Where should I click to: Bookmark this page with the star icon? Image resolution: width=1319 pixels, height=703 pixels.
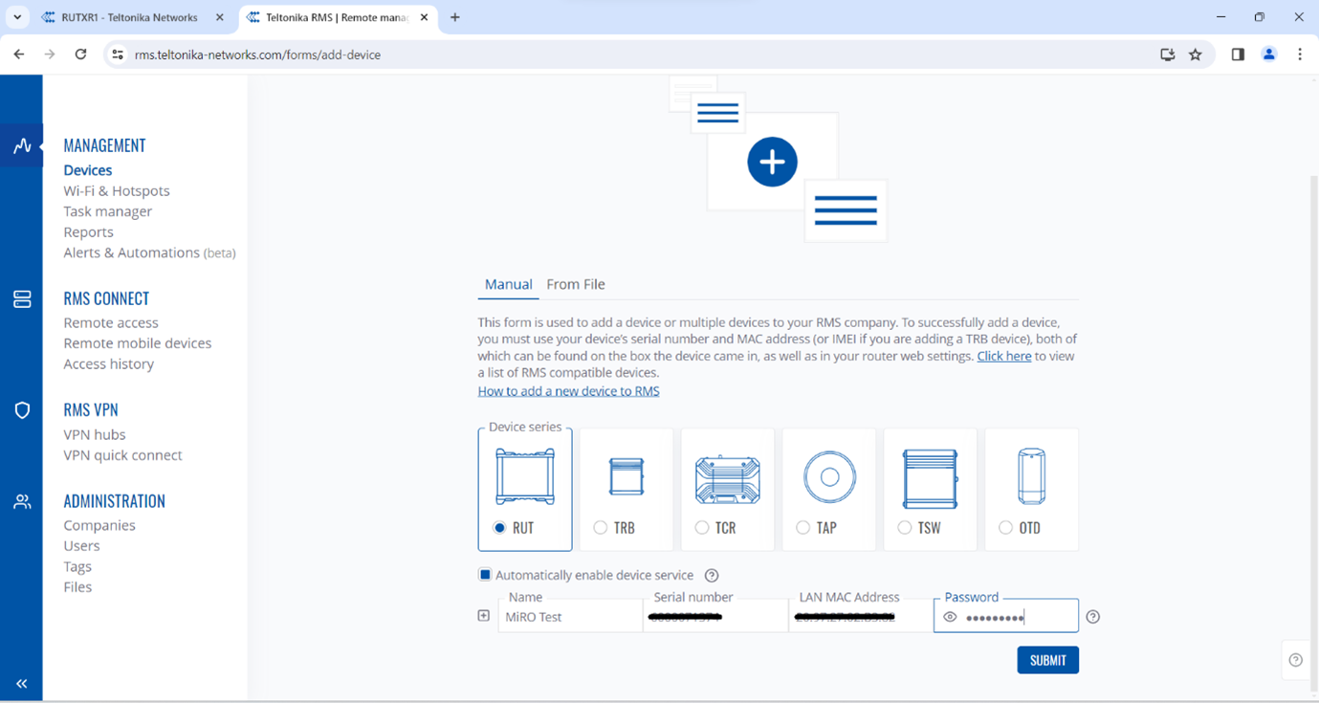1196,55
